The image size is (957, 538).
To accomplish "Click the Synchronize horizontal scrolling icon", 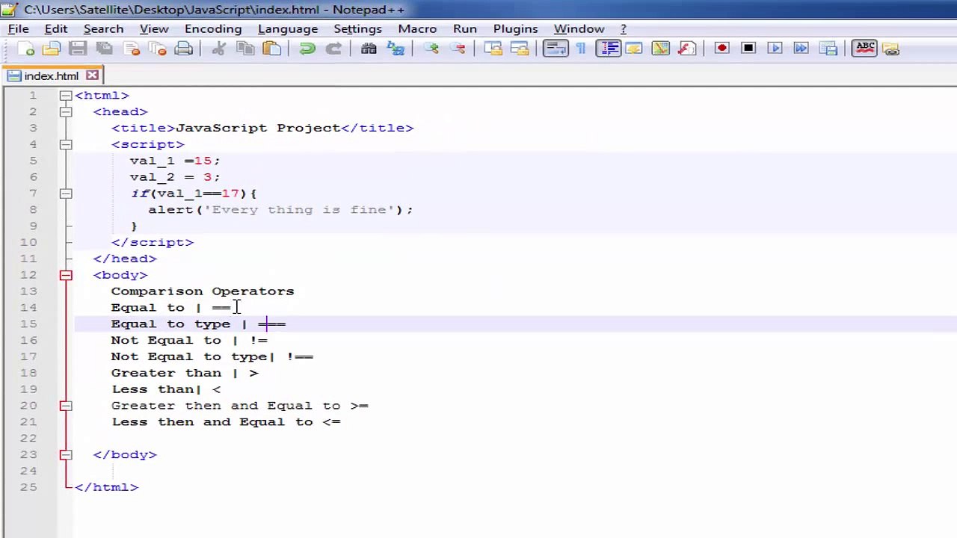I will click(520, 49).
